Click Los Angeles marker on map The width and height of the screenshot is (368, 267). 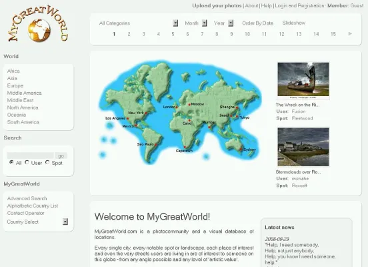coord(128,118)
